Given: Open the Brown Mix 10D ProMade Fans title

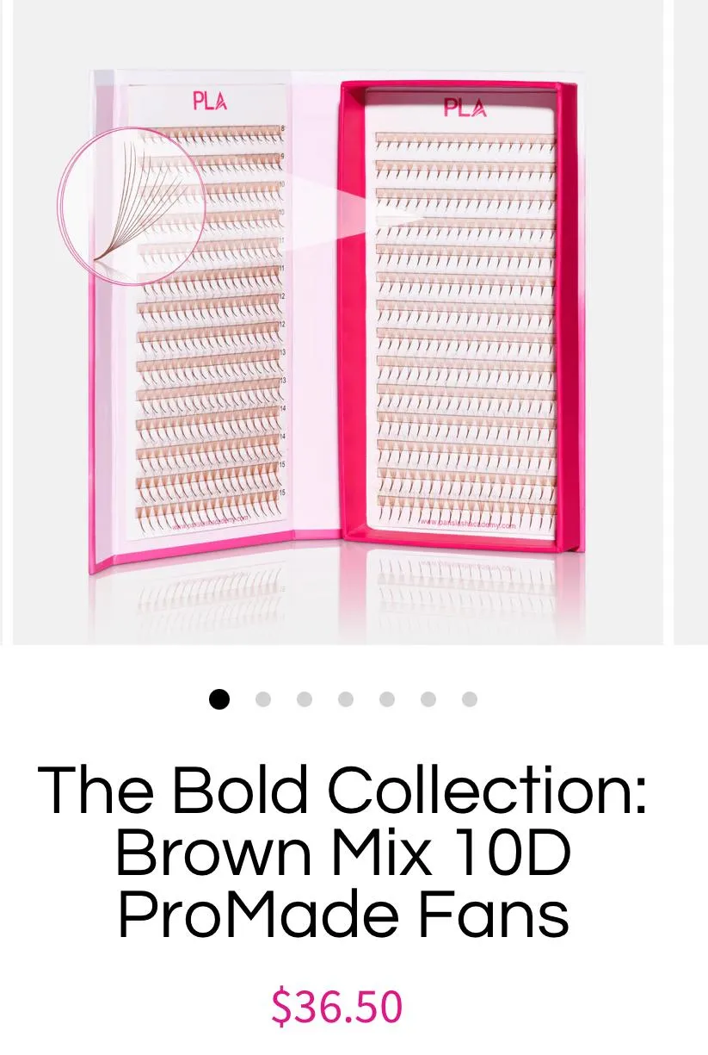Looking at the screenshot, I should click(x=343, y=852).
